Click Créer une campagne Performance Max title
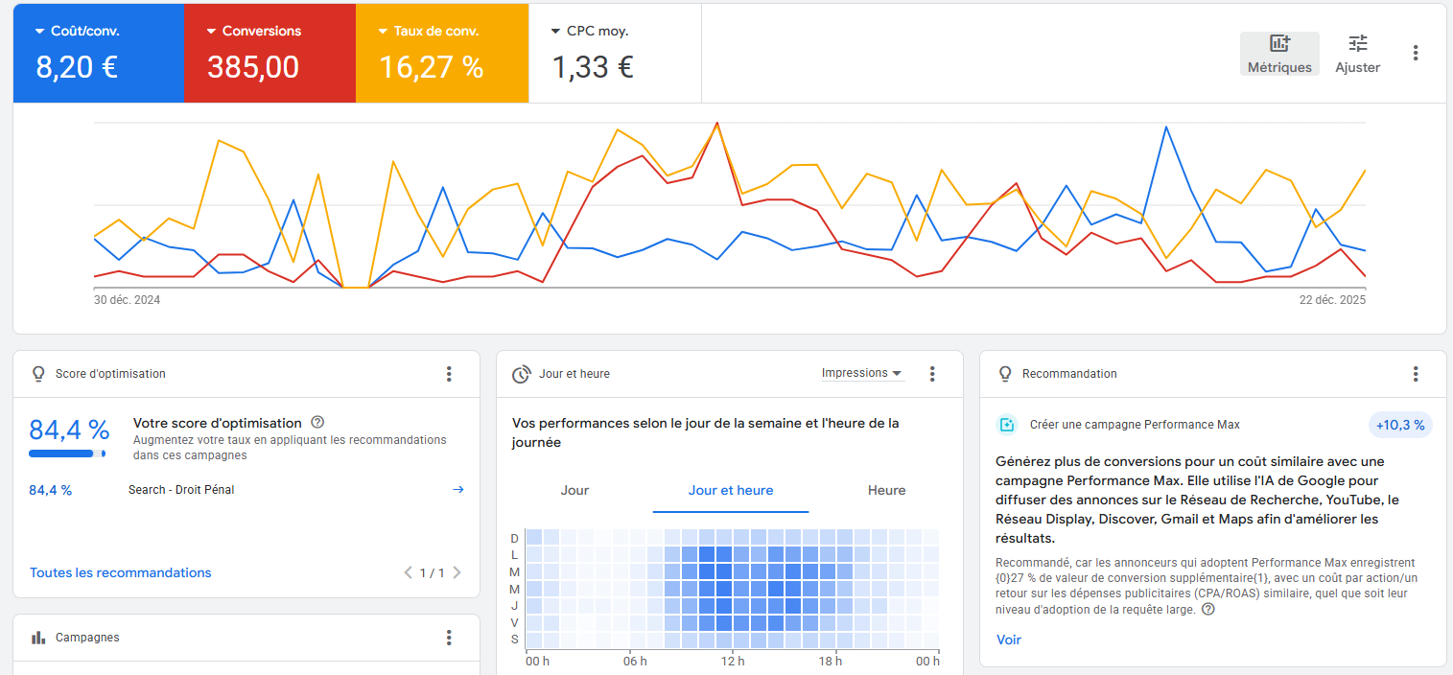1453x675 pixels. click(1135, 425)
